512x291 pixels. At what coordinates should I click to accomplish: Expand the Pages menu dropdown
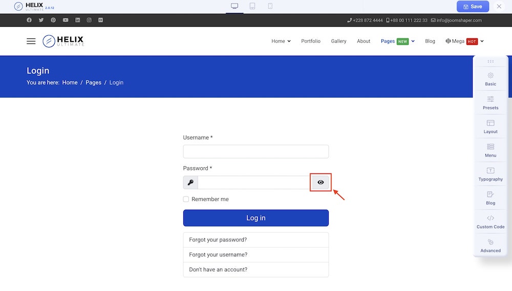(397, 41)
